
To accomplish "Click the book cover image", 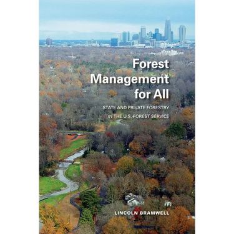I will point(117,117).
